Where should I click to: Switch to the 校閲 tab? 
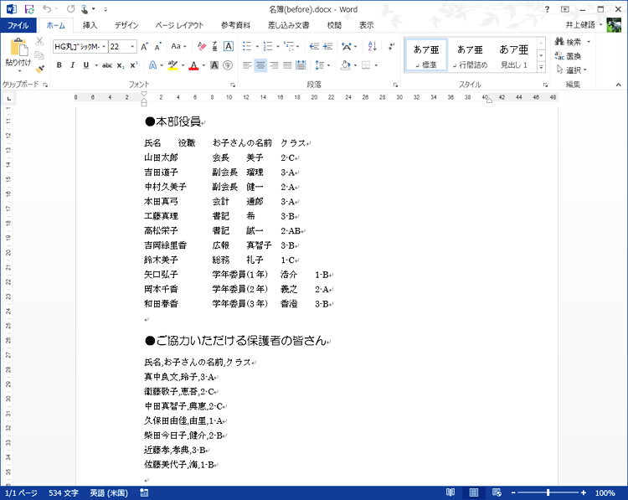(334, 25)
